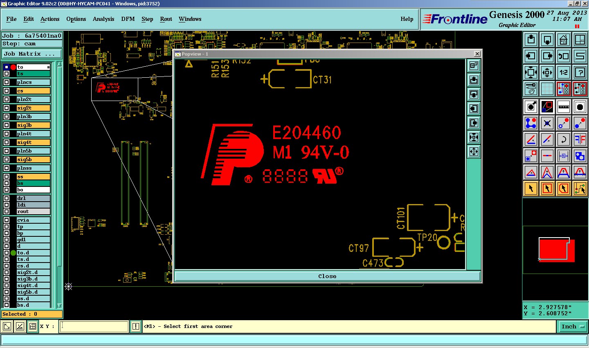The width and height of the screenshot is (589, 348).
Task: Click first icon in Popview side toolbar
Action: pyautogui.click(x=474, y=65)
